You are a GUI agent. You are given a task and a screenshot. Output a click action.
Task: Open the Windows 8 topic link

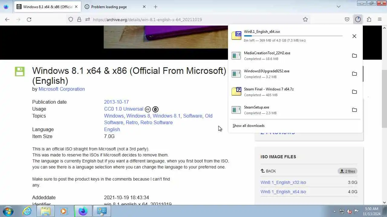click(138, 116)
